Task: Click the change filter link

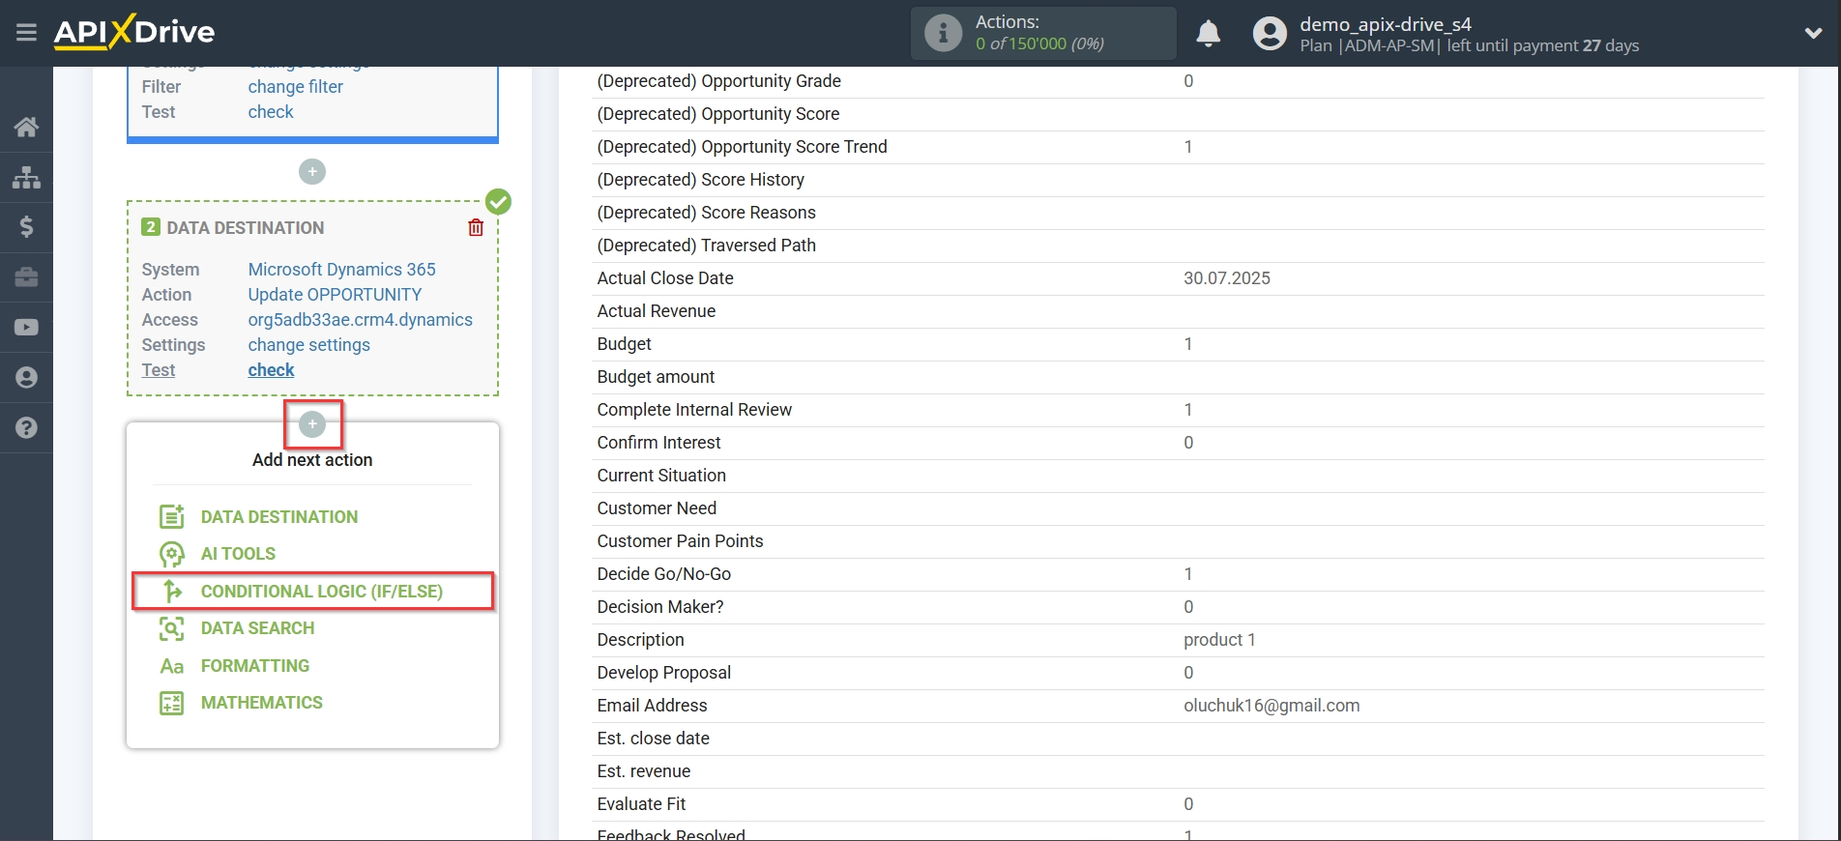Action: point(295,87)
